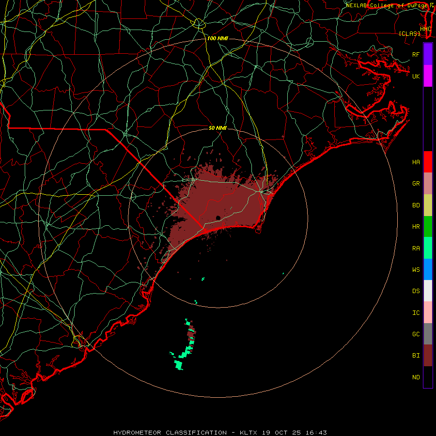Image resolution: width=436 pixels, height=436 pixels.
Task: Click the RA light-green legend swatch
Action: point(428,248)
